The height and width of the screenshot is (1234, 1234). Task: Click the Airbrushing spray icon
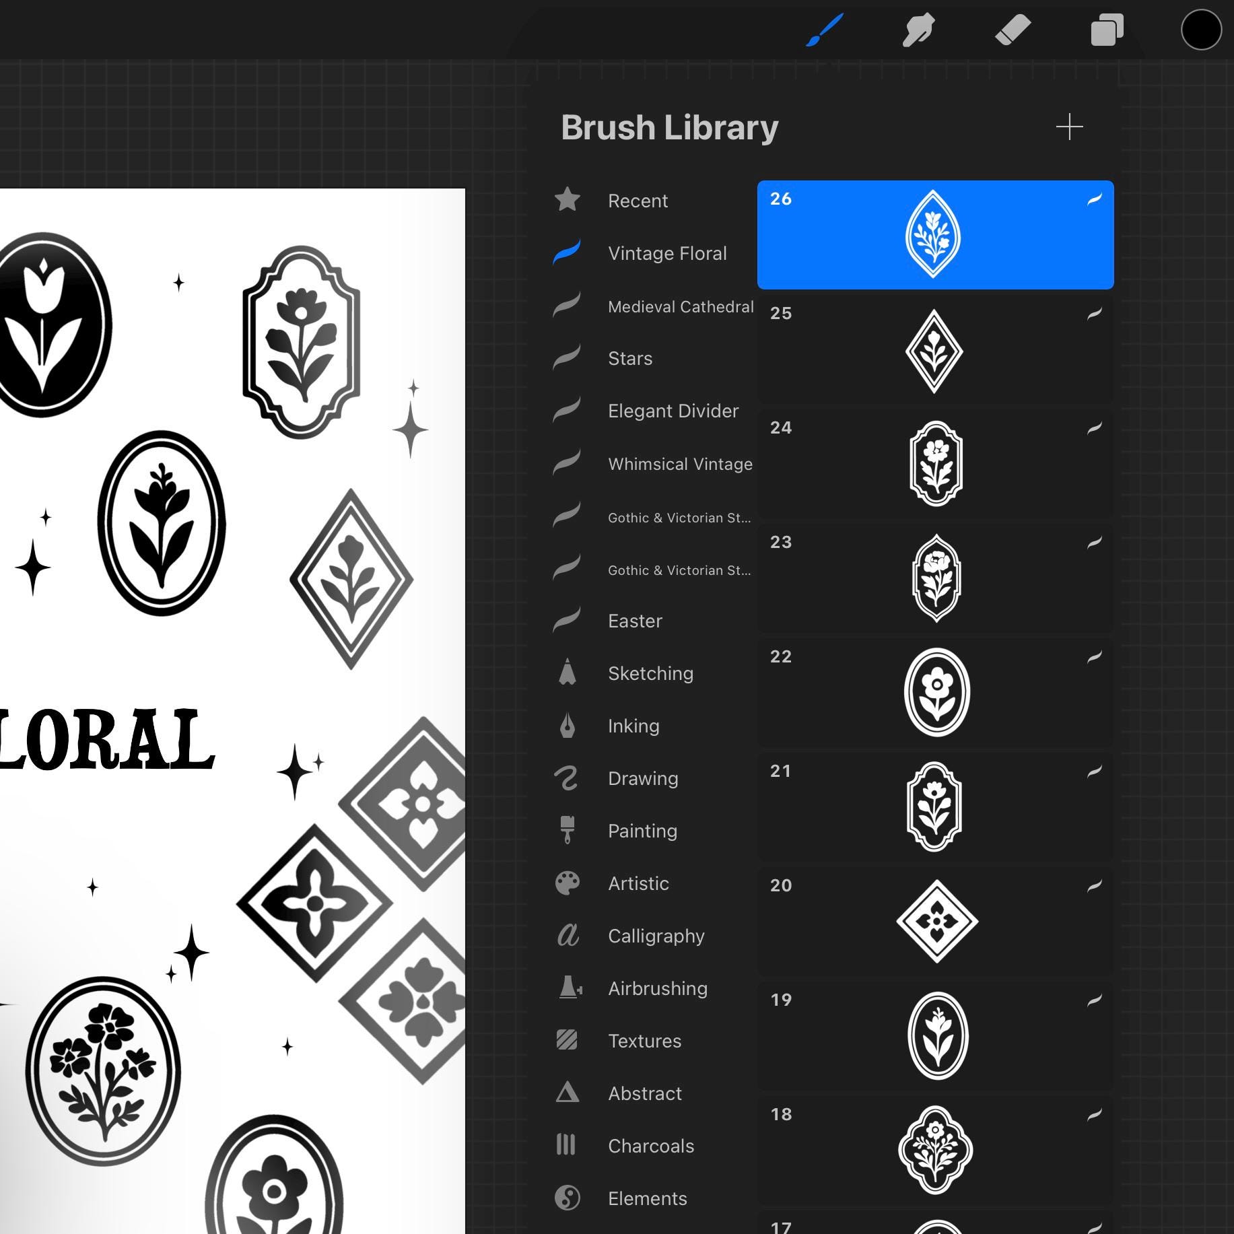point(570,988)
